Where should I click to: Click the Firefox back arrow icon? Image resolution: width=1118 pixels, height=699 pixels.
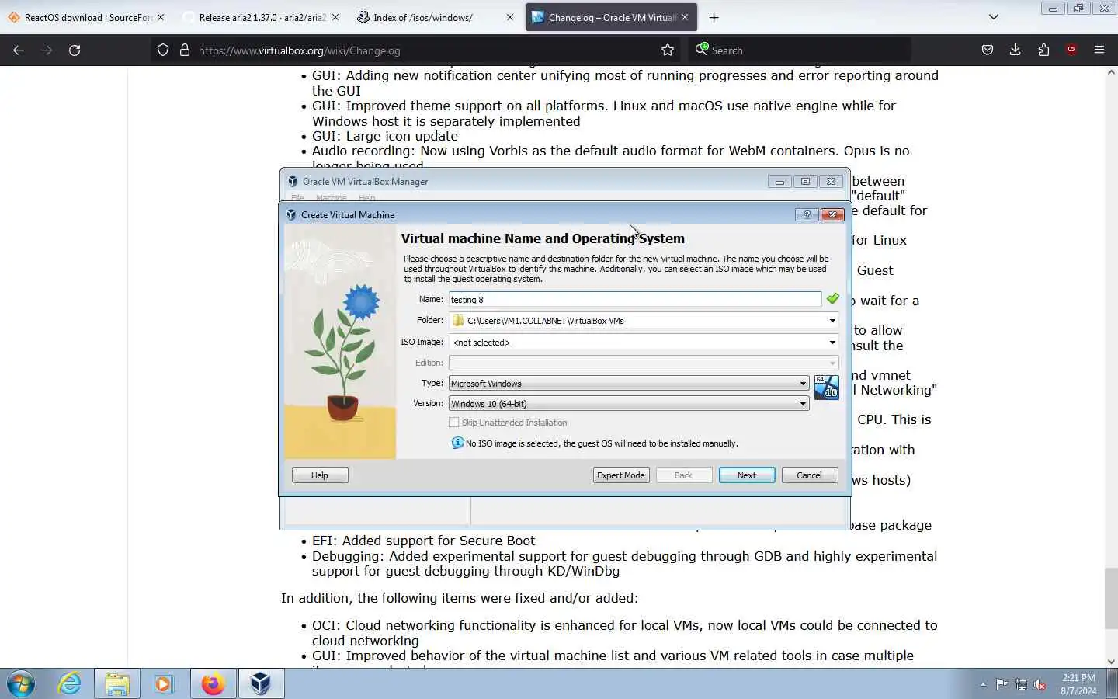coord(19,50)
